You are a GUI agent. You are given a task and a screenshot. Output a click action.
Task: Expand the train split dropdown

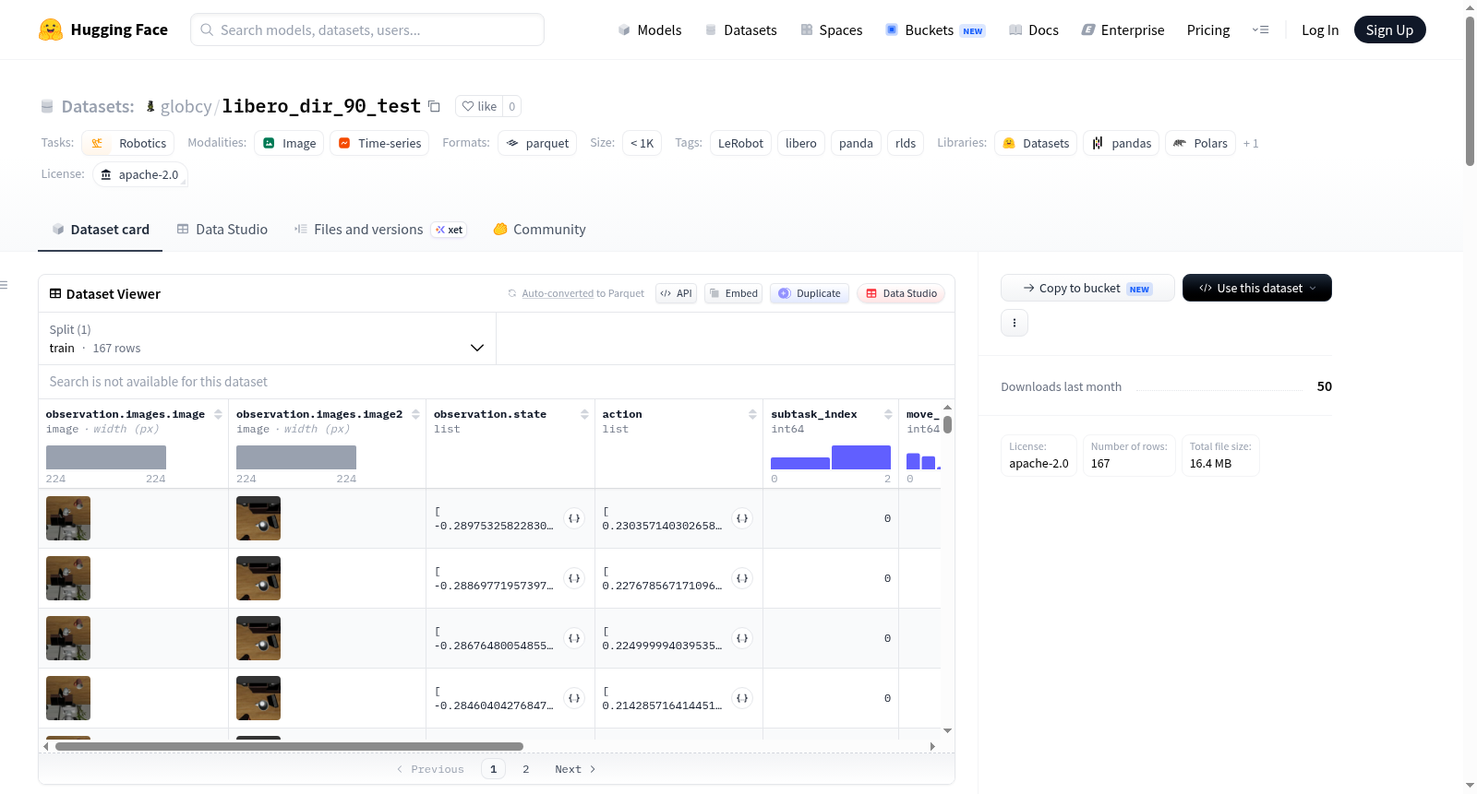click(x=268, y=338)
